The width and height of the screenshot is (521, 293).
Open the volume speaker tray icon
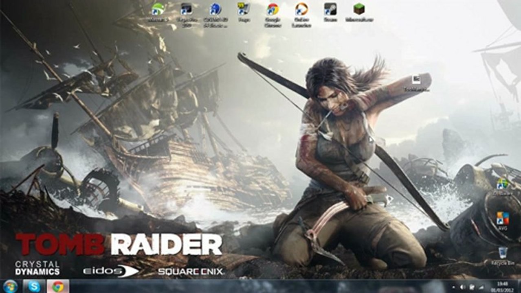click(462, 286)
